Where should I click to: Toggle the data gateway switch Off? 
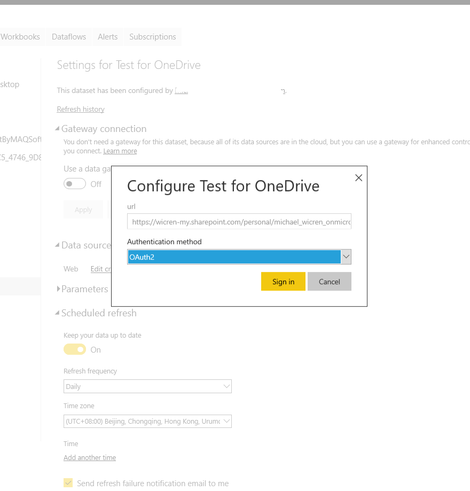75,184
